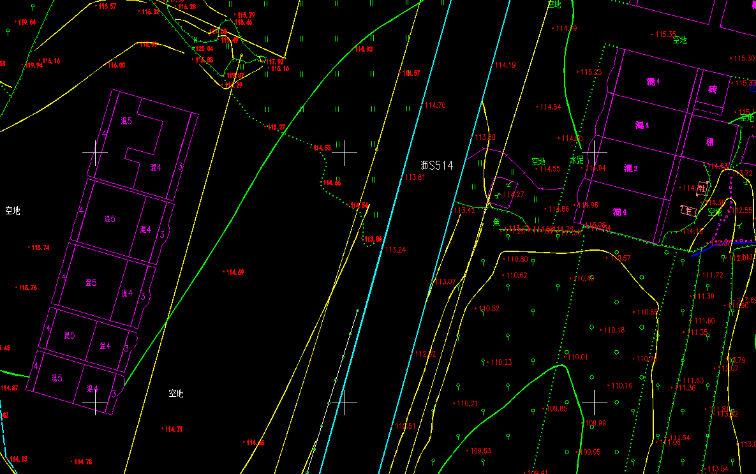The height and width of the screenshot is (474, 756).
Task: Click the 棚 shed label
Action: point(709,142)
